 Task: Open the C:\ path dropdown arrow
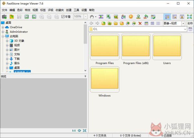point(185,29)
